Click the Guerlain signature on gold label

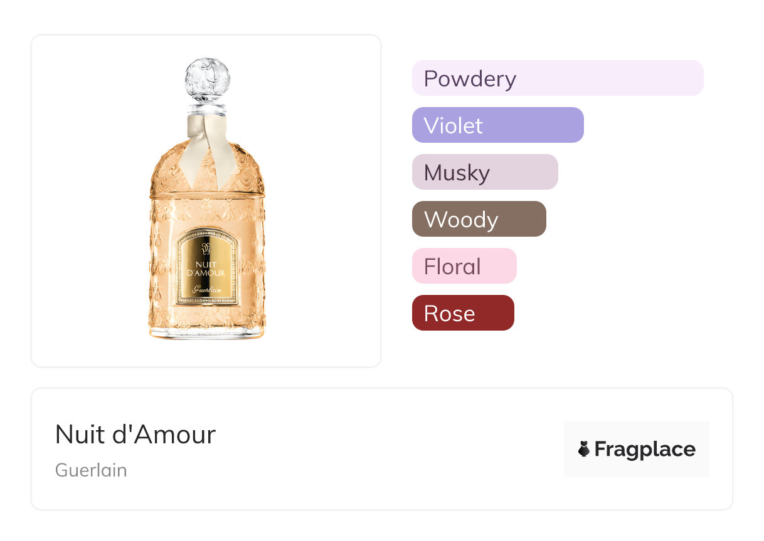(207, 289)
